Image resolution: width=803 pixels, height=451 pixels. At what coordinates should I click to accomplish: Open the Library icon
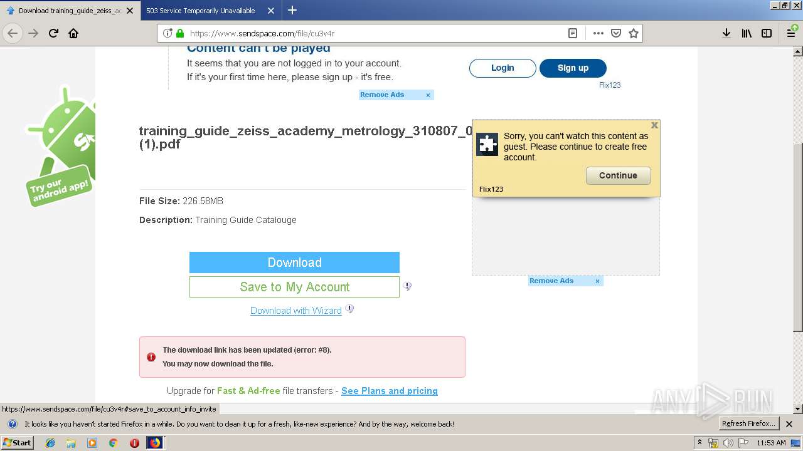click(x=747, y=33)
